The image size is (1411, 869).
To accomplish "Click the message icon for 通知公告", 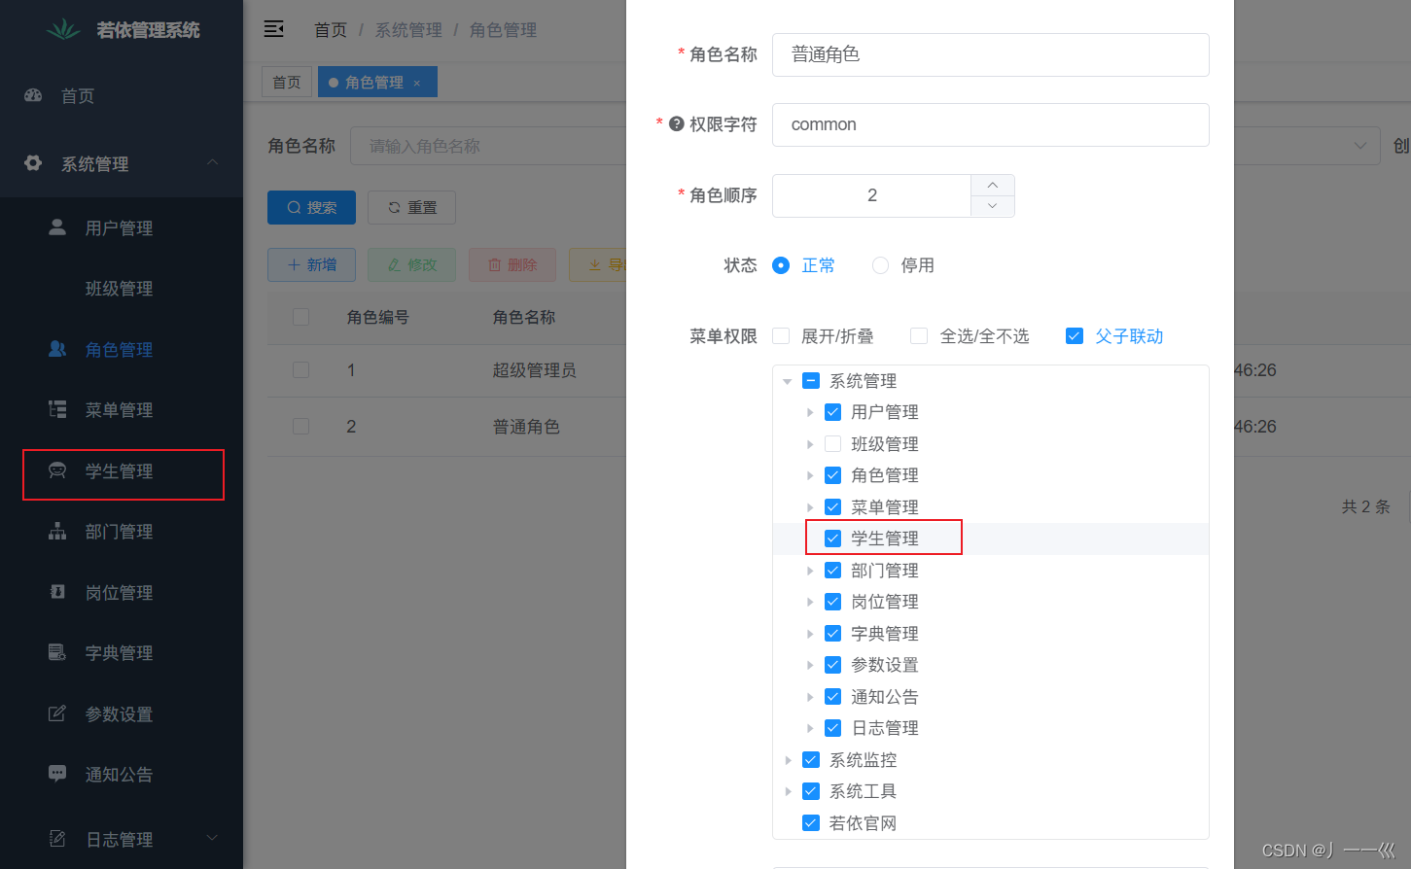I will (x=57, y=774).
